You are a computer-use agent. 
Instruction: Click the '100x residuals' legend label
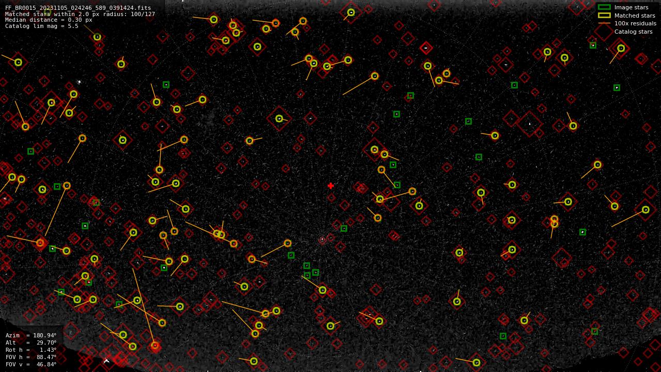[635, 23]
